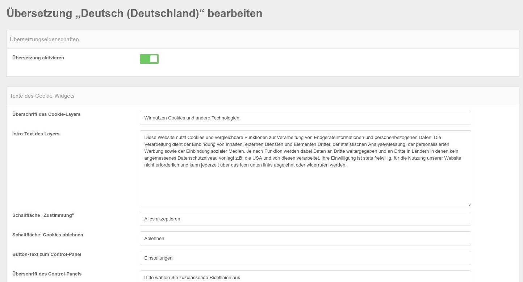523x282 pixels.
Task: Click the page title 'Übersetzung … bearbeiten'
Action: (134, 13)
